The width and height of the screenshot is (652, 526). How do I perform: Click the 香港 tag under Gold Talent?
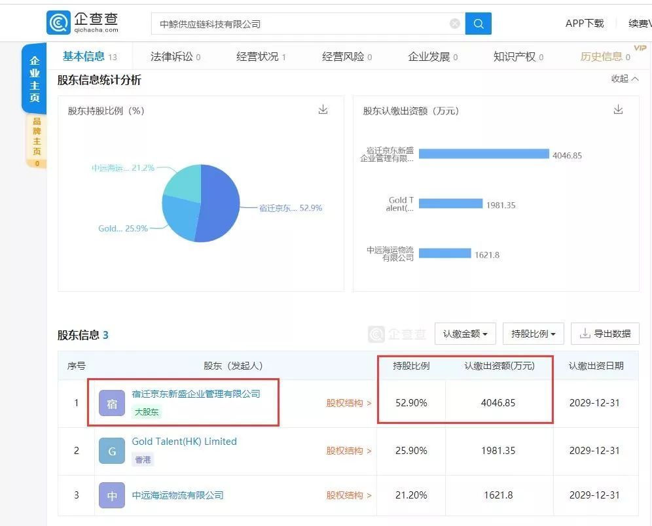[x=143, y=460]
